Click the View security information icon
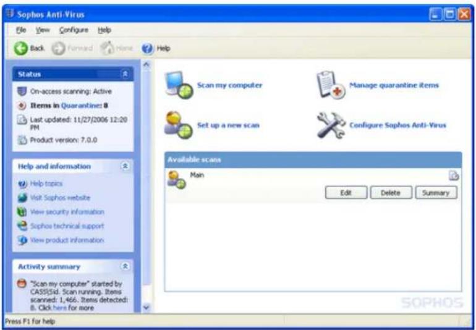This screenshot has height=330, width=476. tap(22, 211)
